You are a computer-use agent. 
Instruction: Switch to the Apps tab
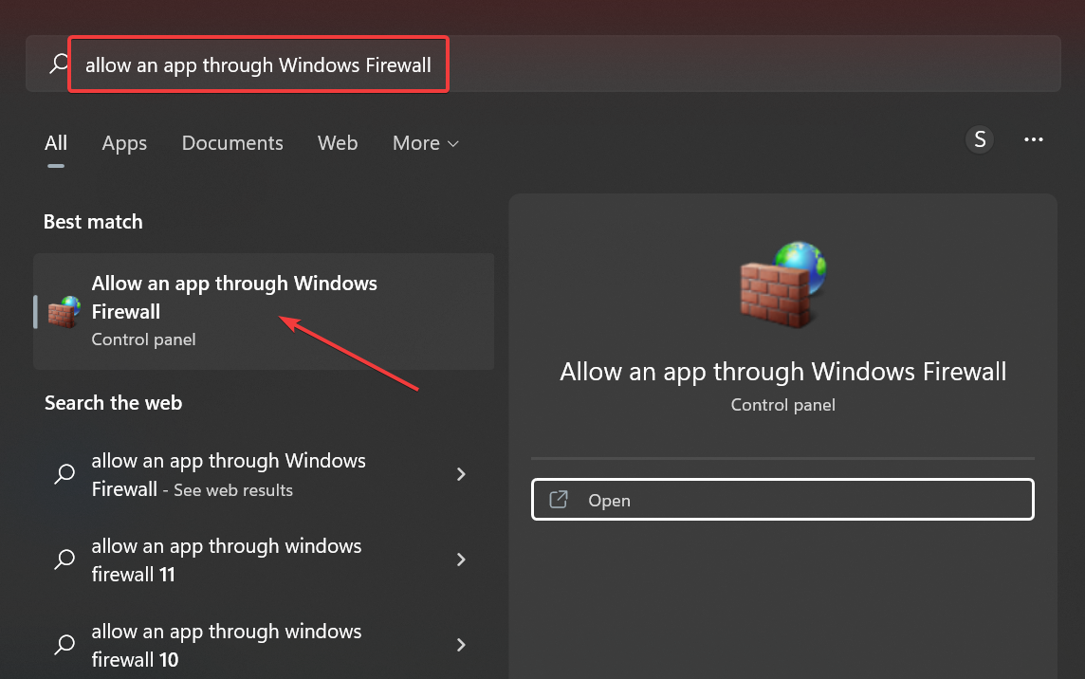coord(124,143)
